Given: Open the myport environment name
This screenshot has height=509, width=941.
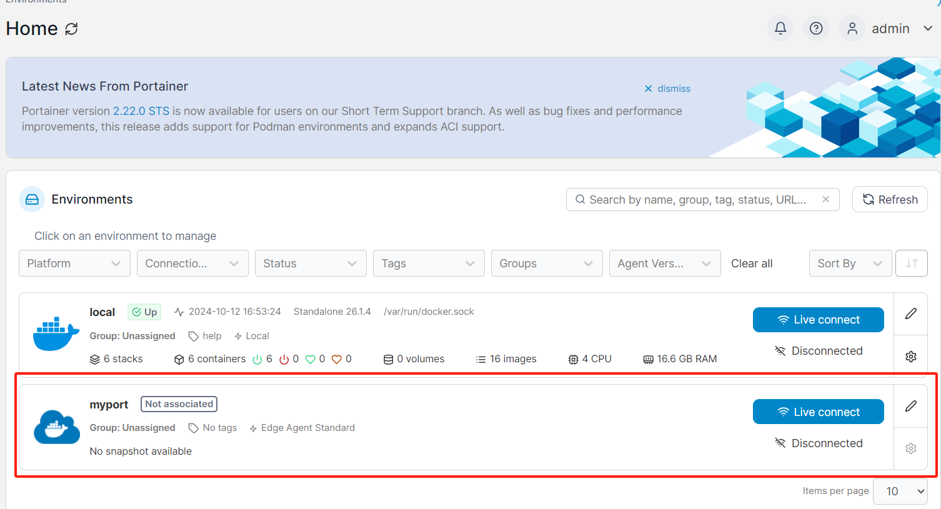Looking at the screenshot, I should 109,405.
